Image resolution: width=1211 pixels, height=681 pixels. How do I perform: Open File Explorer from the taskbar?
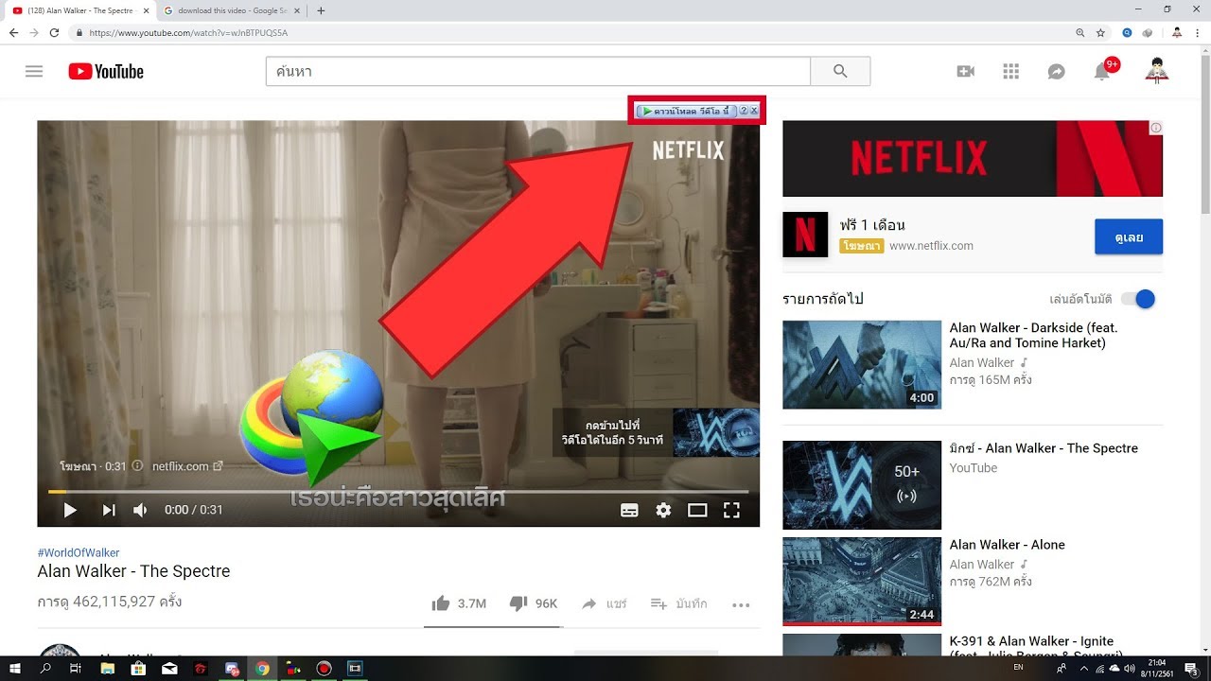coord(107,669)
